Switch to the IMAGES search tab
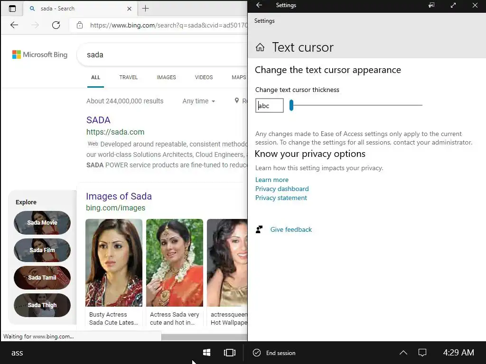The width and height of the screenshot is (486, 364). point(166,77)
